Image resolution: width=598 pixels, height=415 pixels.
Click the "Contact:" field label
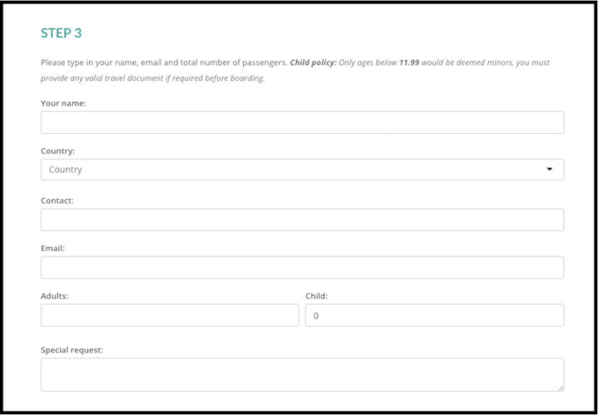tap(57, 200)
